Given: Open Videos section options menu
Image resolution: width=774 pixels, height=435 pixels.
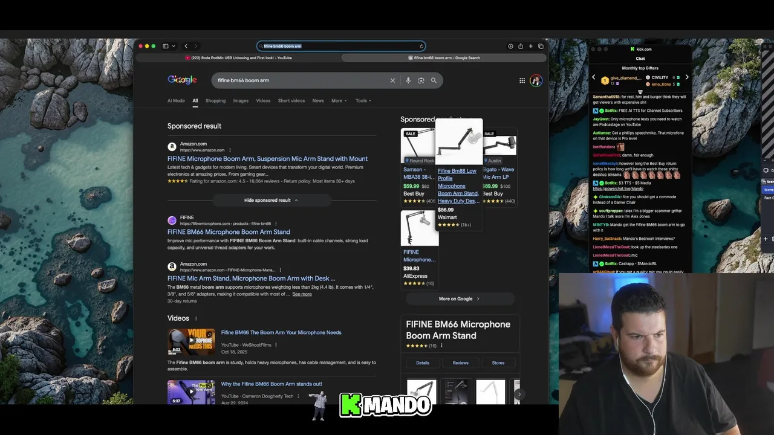Looking at the screenshot, I should (196, 318).
